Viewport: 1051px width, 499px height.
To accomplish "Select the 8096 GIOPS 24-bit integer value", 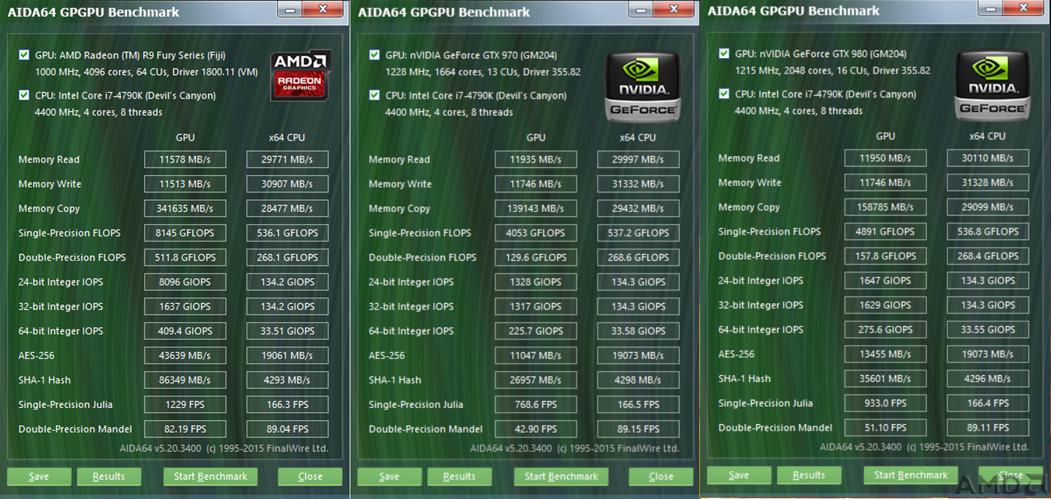I will click(185, 282).
